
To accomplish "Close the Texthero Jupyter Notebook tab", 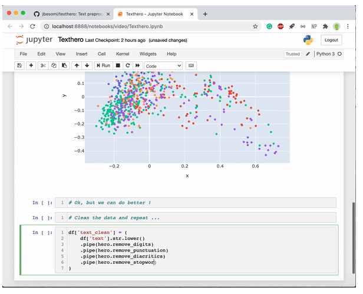I will tap(192, 14).
